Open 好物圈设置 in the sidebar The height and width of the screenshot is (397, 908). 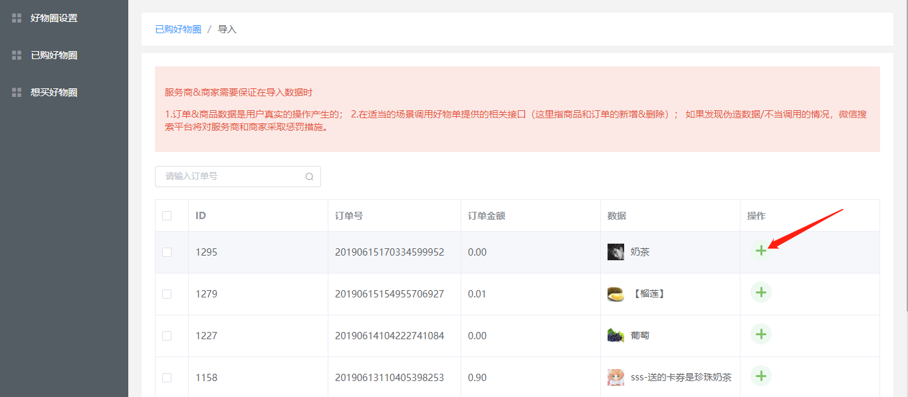tap(54, 18)
